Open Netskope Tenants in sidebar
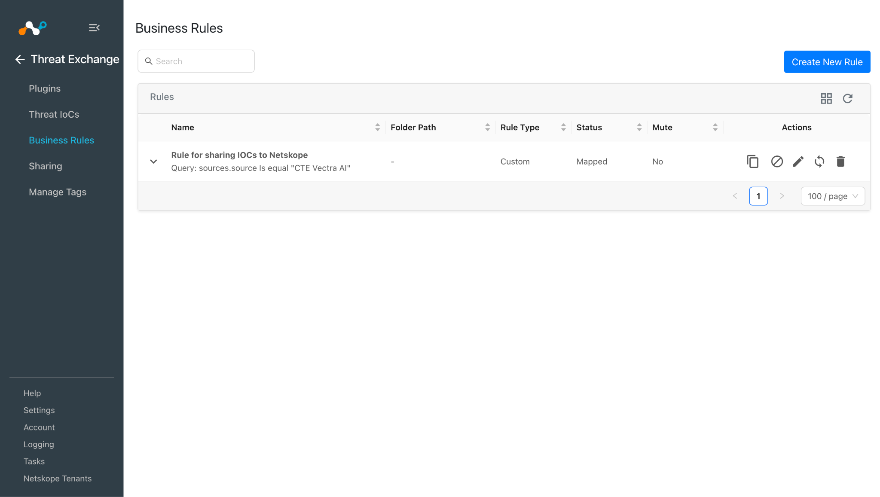The width and height of the screenshot is (880, 497). [x=58, y=479]
